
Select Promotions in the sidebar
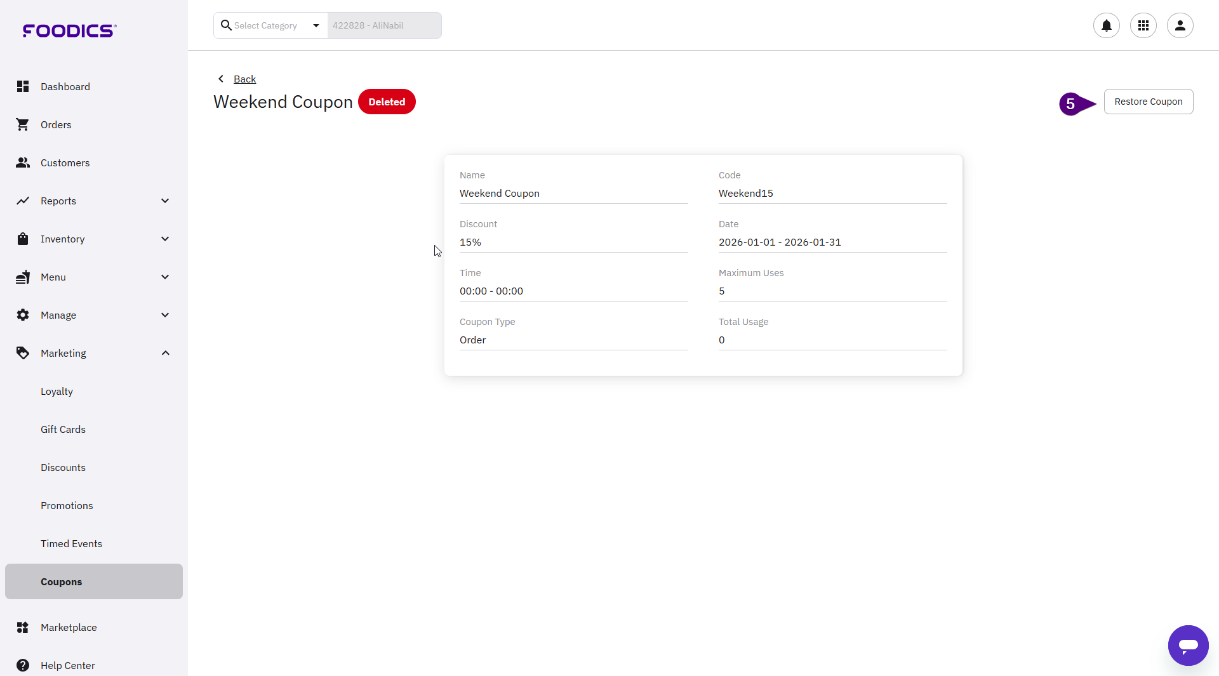pyautogui.click(x=67, y=505)
